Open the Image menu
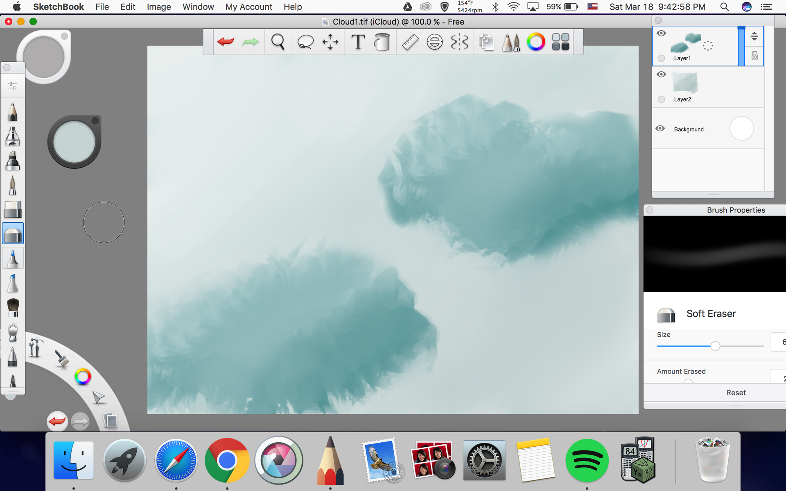This screenshot has height=491, width=786. tap(159, 7)
